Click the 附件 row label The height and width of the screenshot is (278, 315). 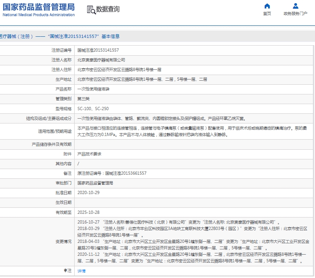click(x=67, y=154)
